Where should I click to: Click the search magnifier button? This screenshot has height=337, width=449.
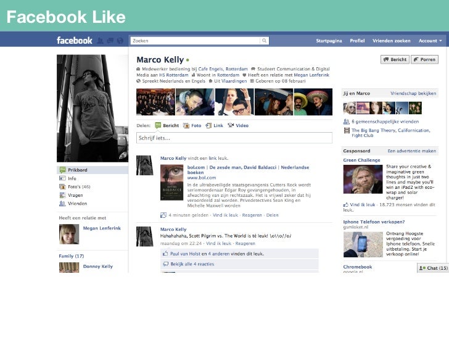264,41
